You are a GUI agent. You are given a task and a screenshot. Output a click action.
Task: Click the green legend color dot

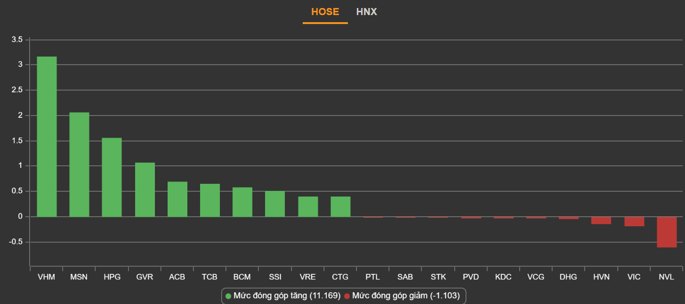(228, 296)
